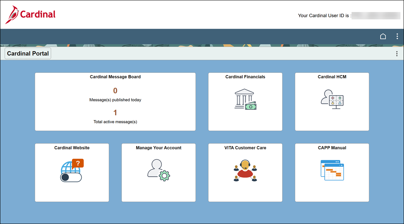The width and height of the screenshot is (404, 224).
Task: Click the globe question mark Website icon
Action: (72, 171)
